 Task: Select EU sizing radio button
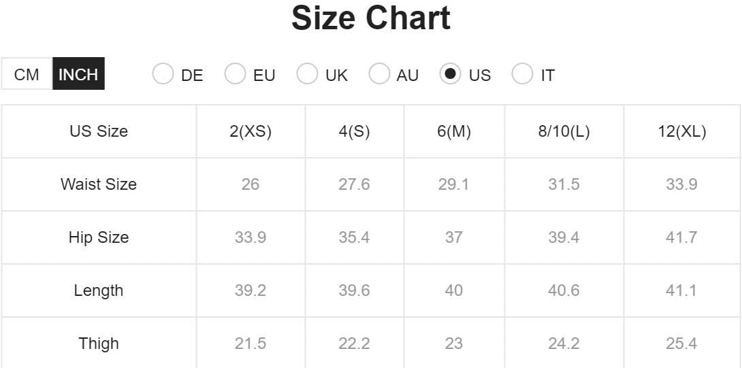(x=236, y=74)
